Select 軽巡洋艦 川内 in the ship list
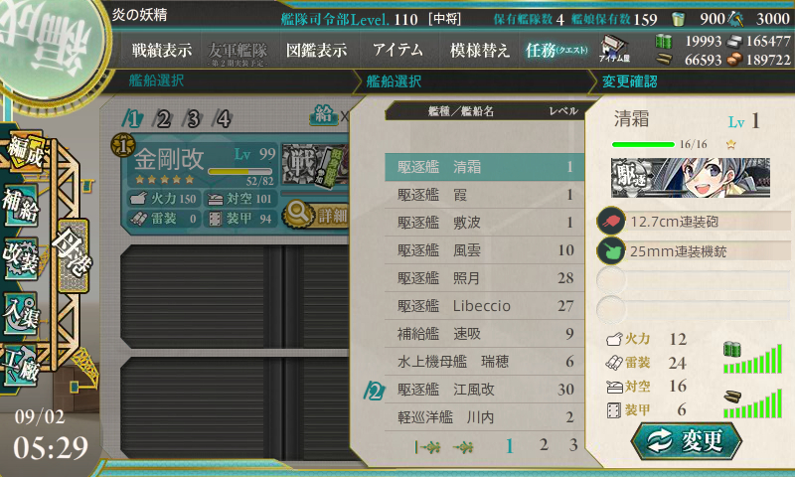This screenshot has width=795, height=477. pos(485,417)
